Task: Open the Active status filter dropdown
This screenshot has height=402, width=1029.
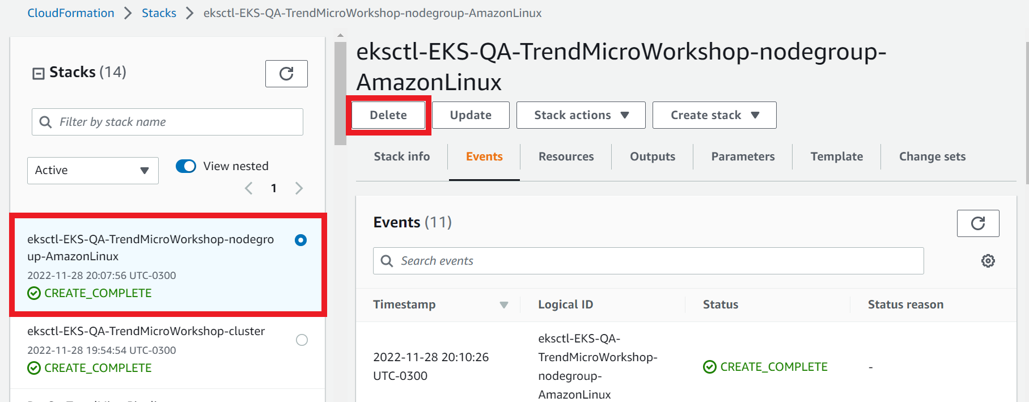Action: click(x=93, y=171)
